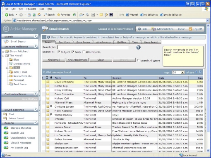
Task: Open Storage Statistics report
Action: pyautogui.click(x=21, y=128)
